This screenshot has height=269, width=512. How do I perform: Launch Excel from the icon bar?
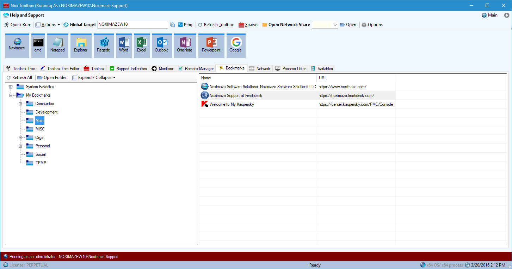[141, 45]
